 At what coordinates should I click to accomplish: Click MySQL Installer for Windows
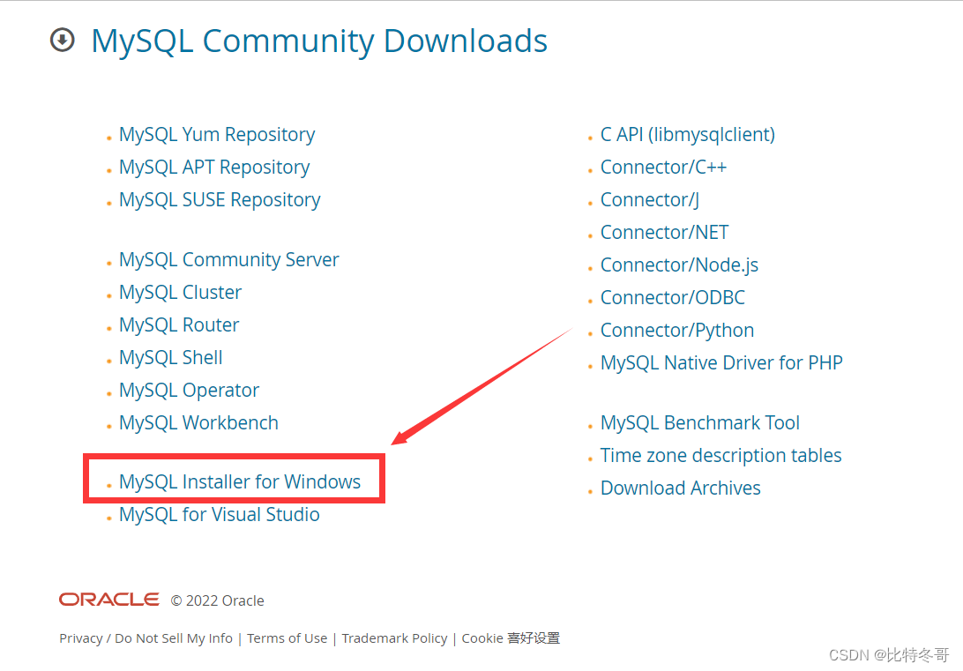(240, 482)
